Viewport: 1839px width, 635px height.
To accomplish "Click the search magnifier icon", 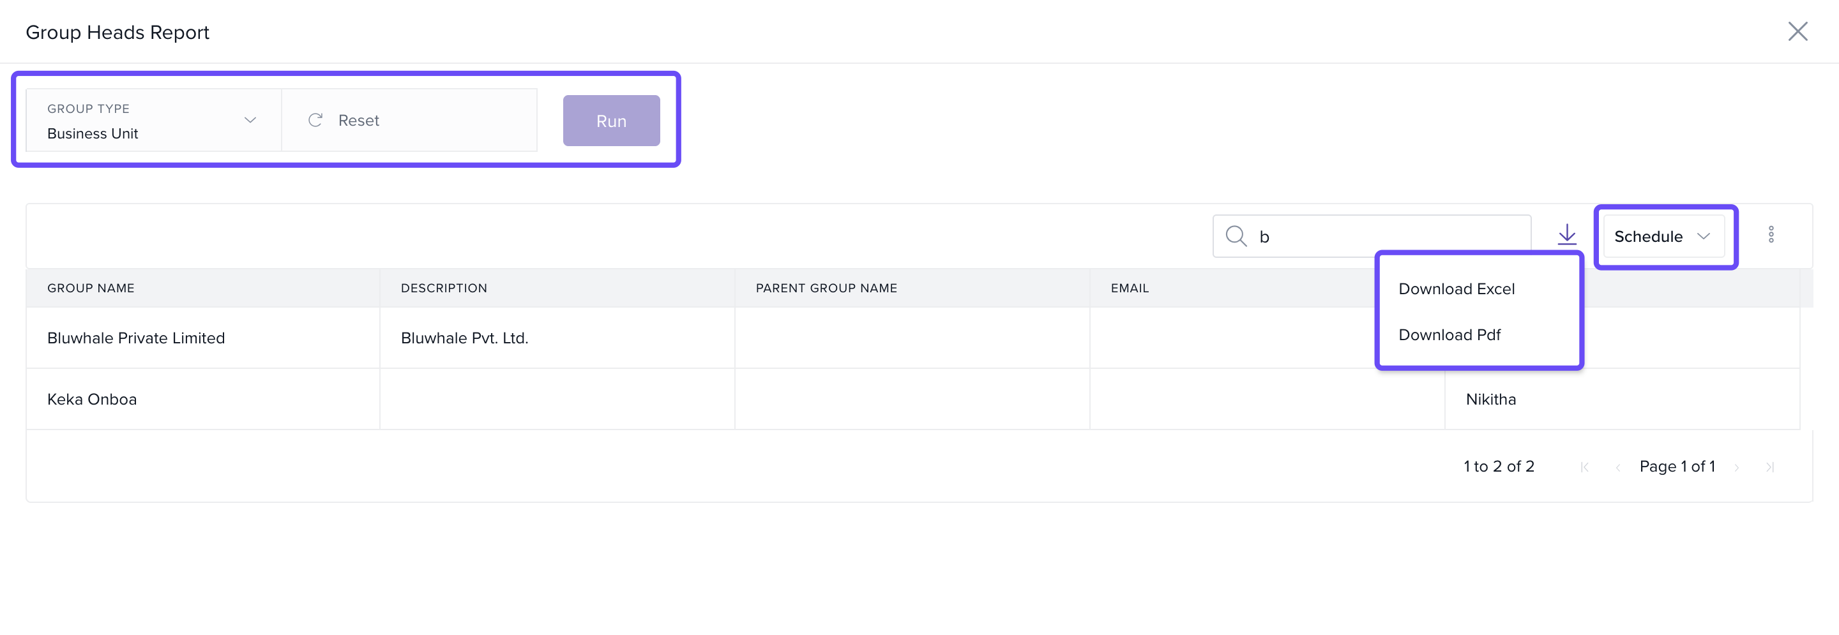I will pyautogui.click(x=1236, y=236).
